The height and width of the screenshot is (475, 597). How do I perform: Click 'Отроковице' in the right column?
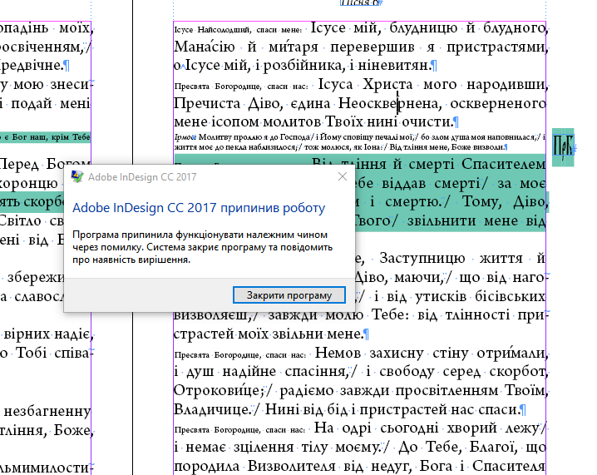point(217,390)
